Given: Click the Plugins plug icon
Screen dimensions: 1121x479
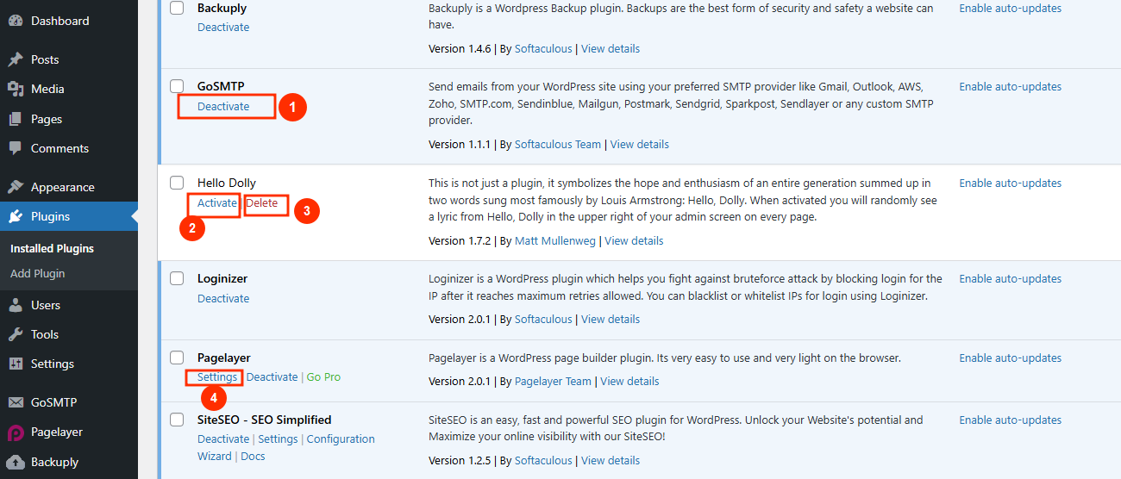Looking at the screenshot, I should coord(15,216).
